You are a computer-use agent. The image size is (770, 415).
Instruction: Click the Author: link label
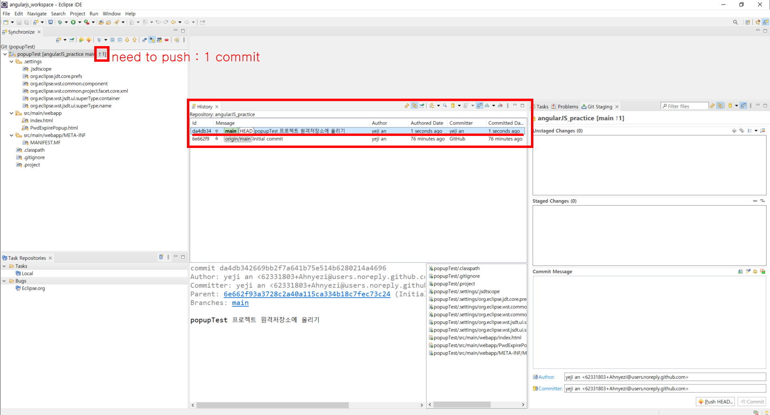[546, 377]
